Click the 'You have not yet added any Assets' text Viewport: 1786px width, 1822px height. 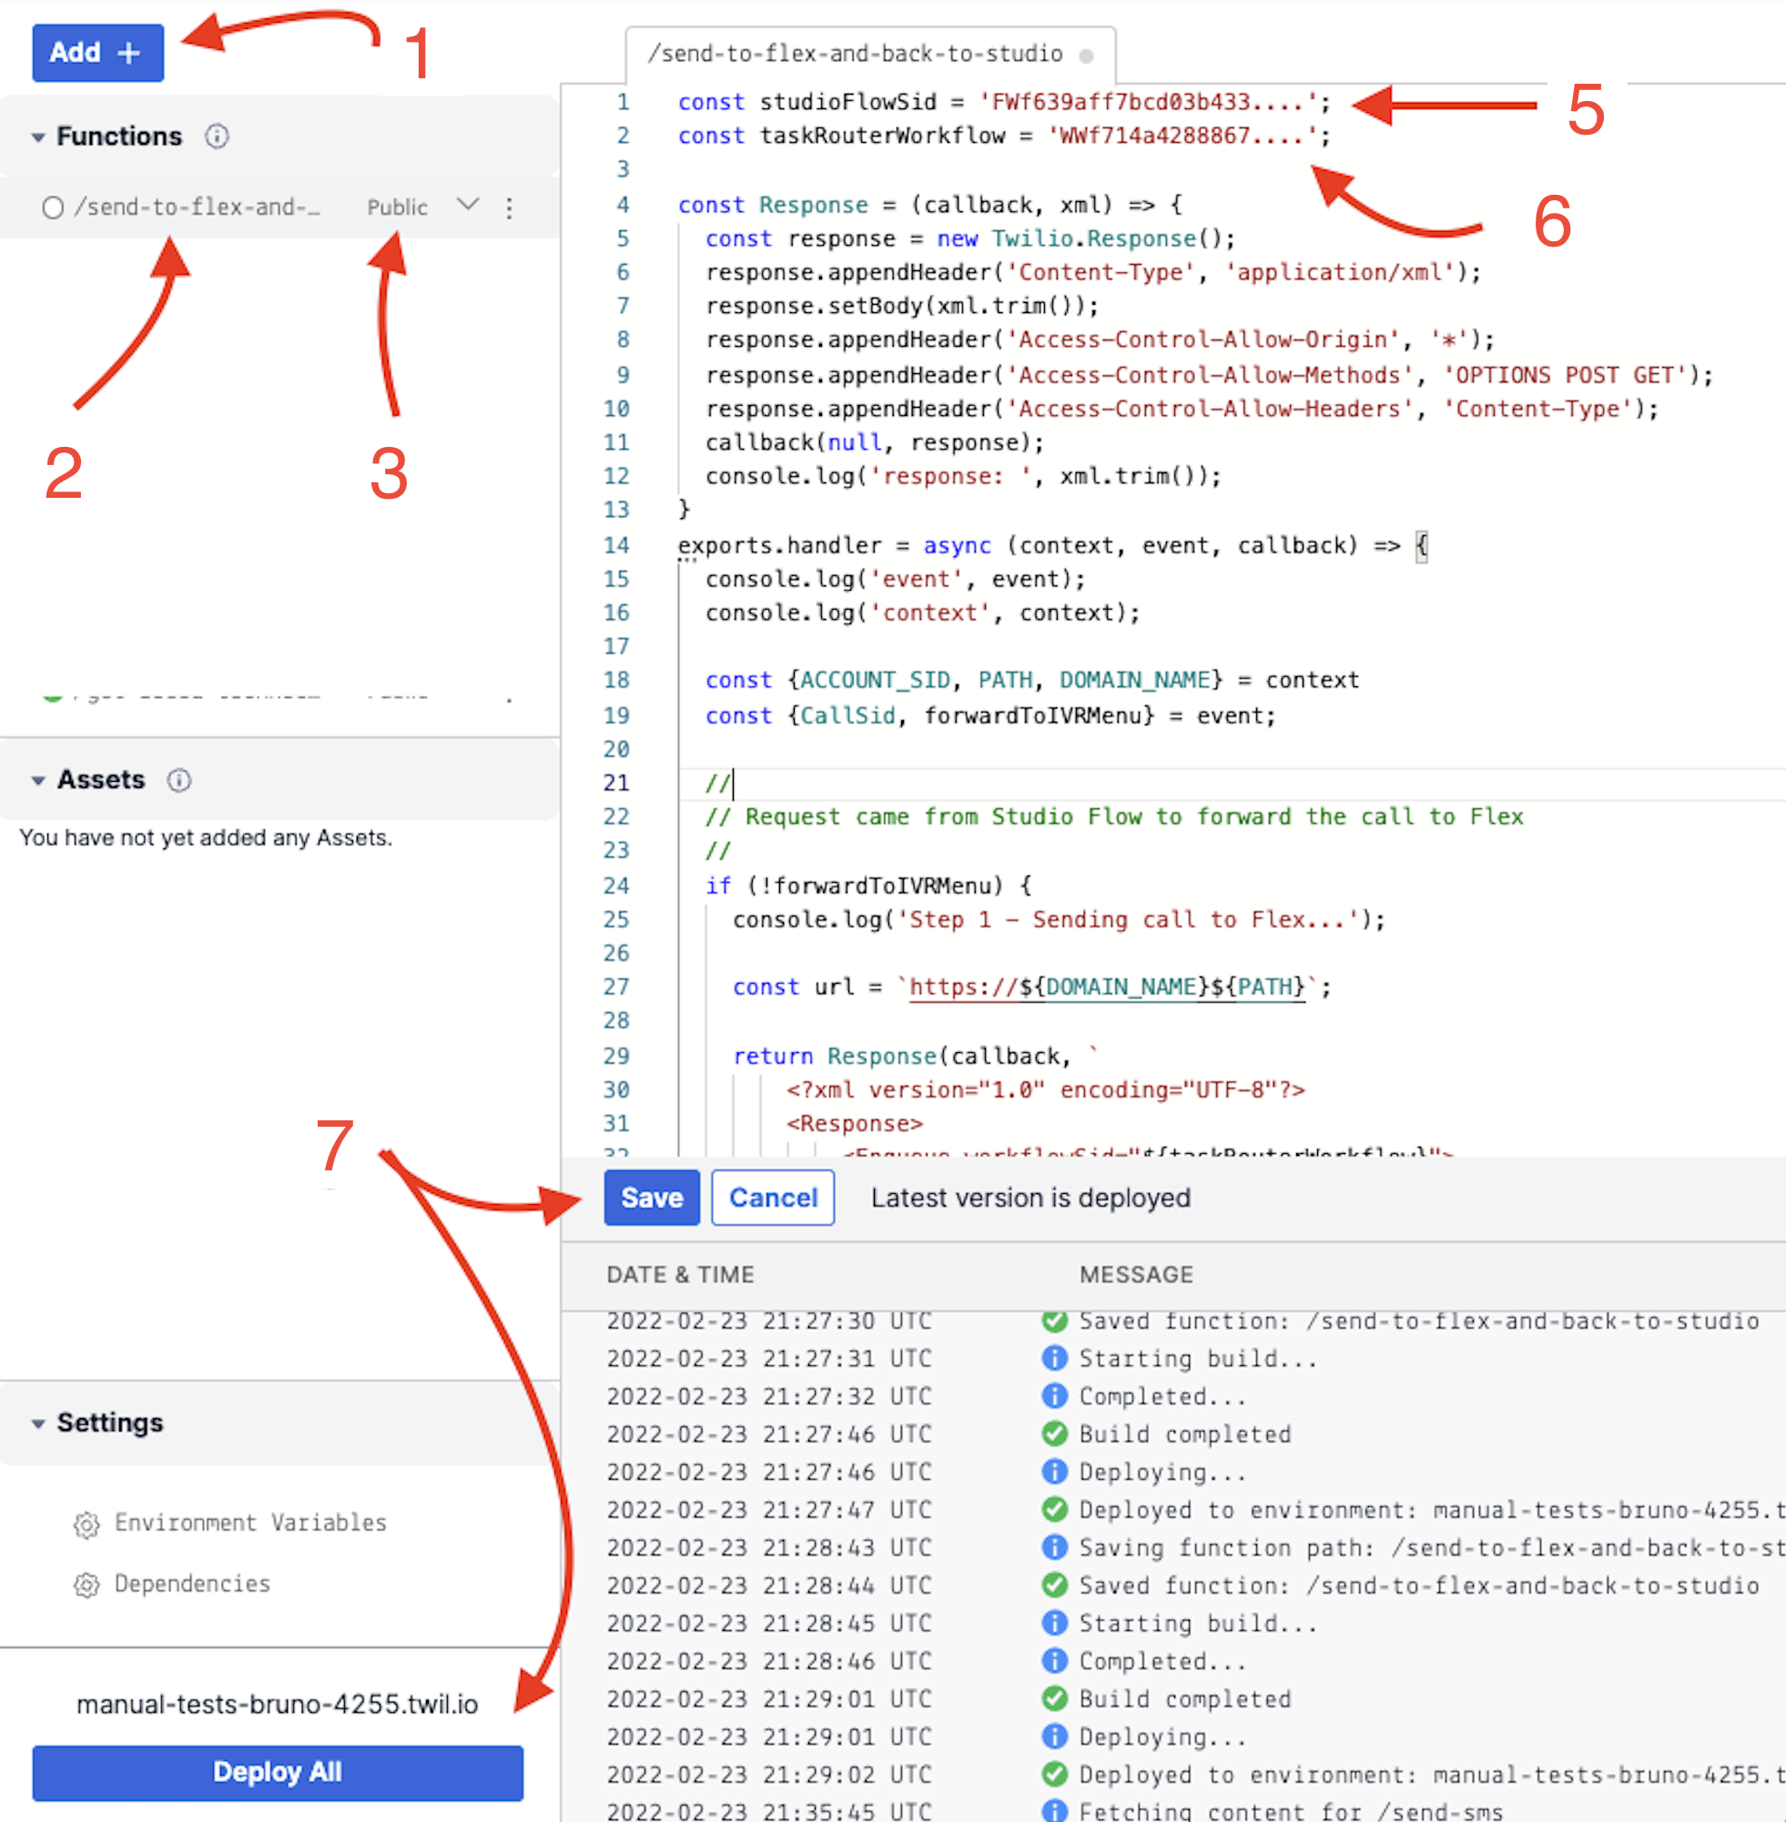(x=206, y=837)
